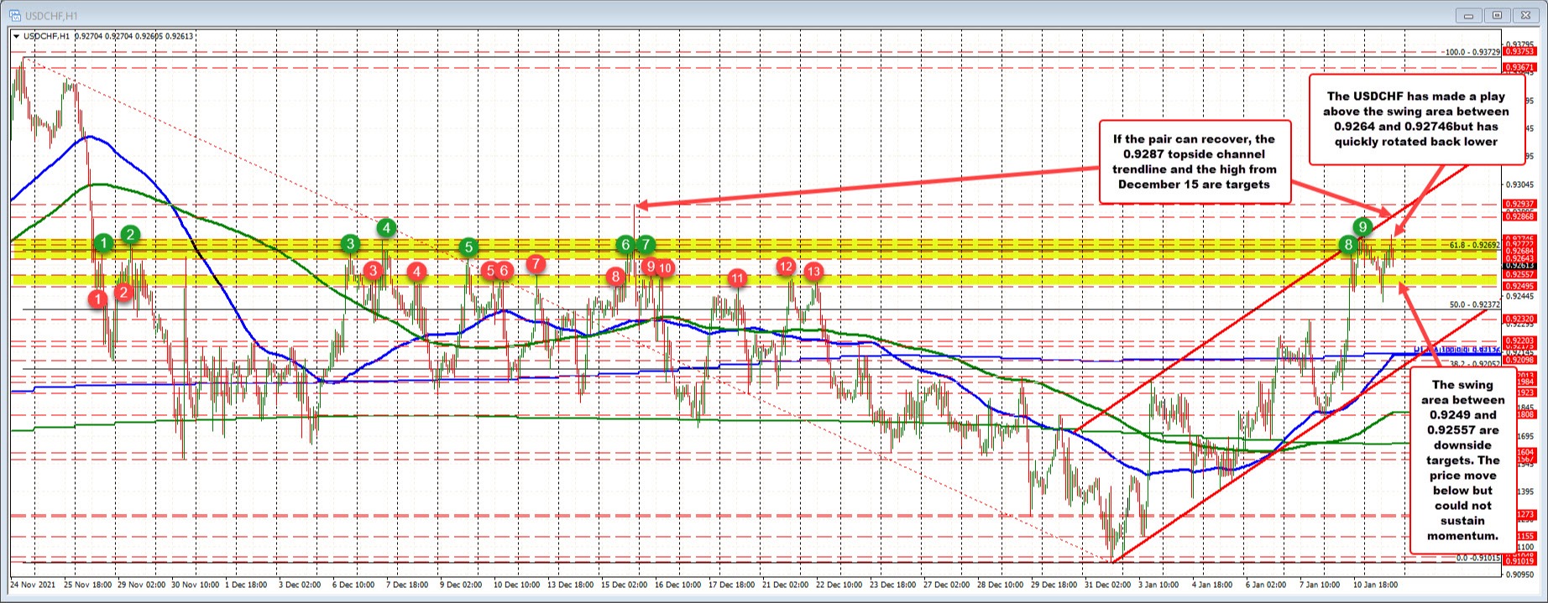
Task: Click the 0.93045 price scale value
Action: (x=1520, y=185)
